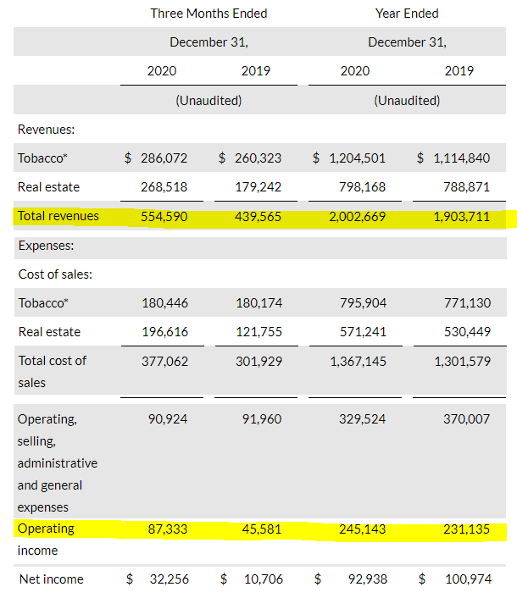This screenshot has width=517, height=598.
Task: Click the Three Months Ended heading
Action: pyautogui.click(x=208, y=14)
